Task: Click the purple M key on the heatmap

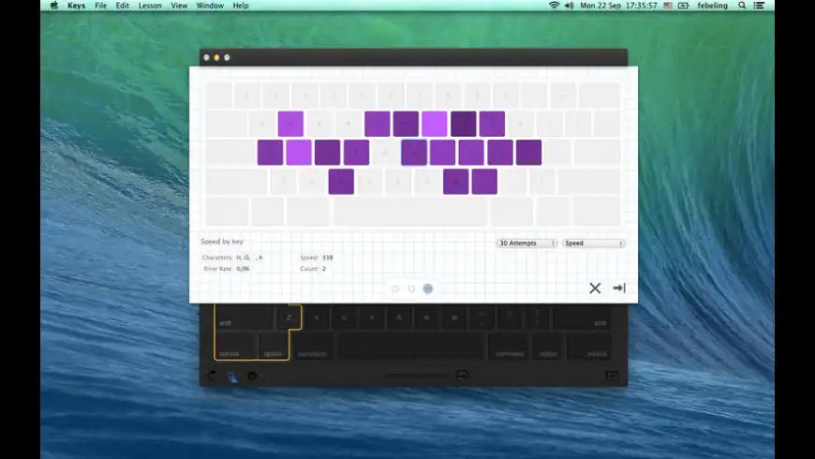Action: pos(484,182)
